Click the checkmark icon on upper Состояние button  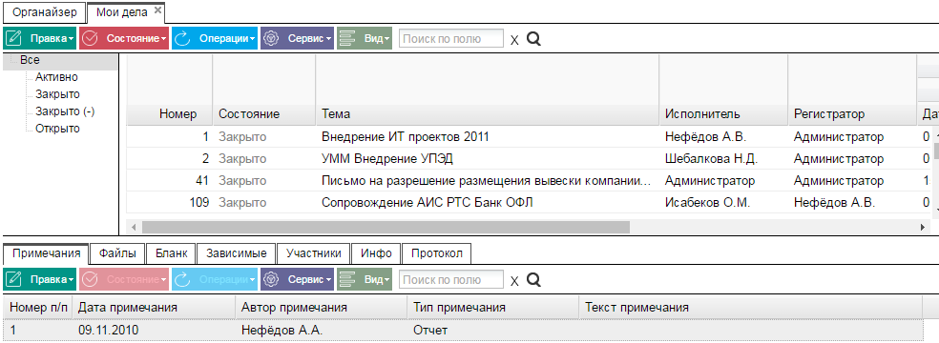coord(90,39)
